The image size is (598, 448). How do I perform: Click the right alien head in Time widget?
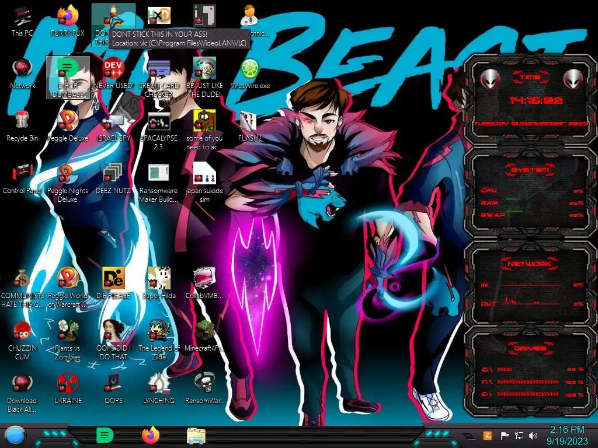click(573, 79)
